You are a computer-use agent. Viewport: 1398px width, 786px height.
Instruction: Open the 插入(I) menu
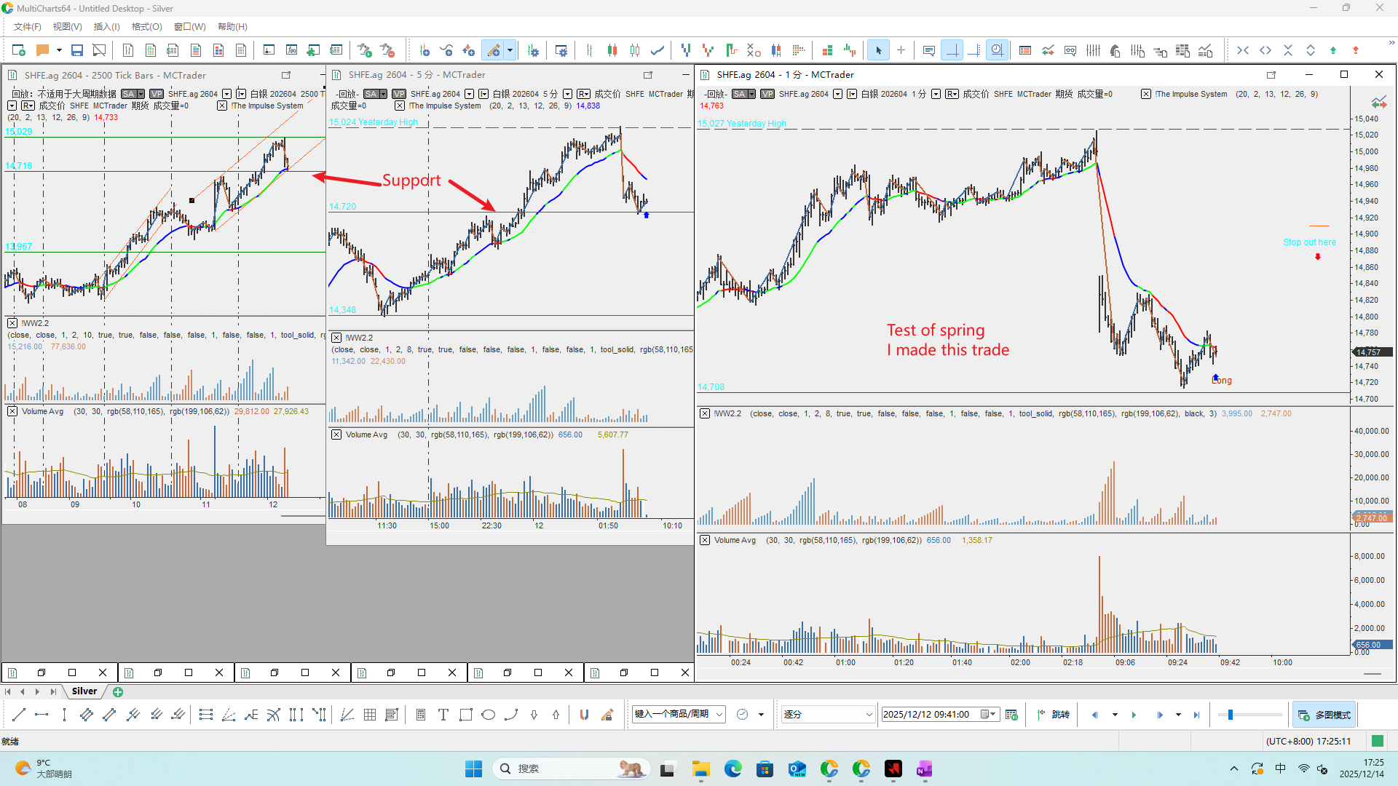pyautogui.click(x=106, y=27)
